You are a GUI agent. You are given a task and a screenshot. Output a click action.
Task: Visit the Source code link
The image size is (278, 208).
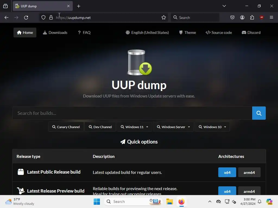[219, 32]
